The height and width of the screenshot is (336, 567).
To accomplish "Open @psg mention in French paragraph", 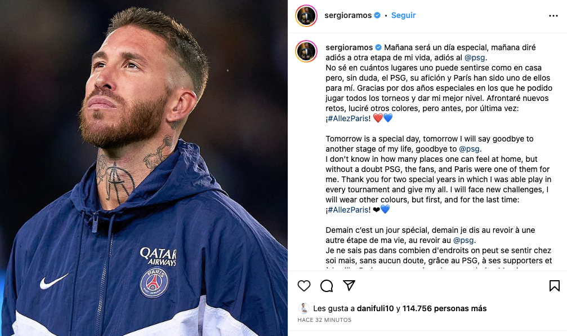I will pos(463,240).
